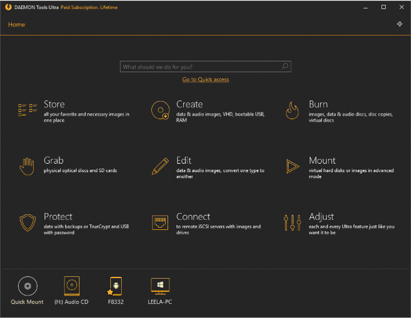Open the Adjust sliders icon
This screenshot has width=411, height=319.
pos(292,223)
